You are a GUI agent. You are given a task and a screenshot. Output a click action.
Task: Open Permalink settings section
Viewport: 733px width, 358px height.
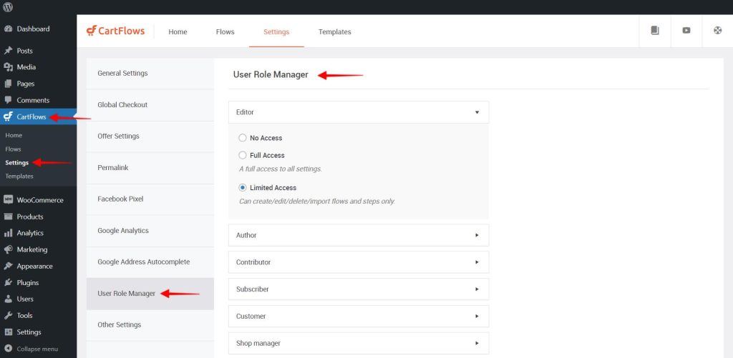[x=150, y=167]
